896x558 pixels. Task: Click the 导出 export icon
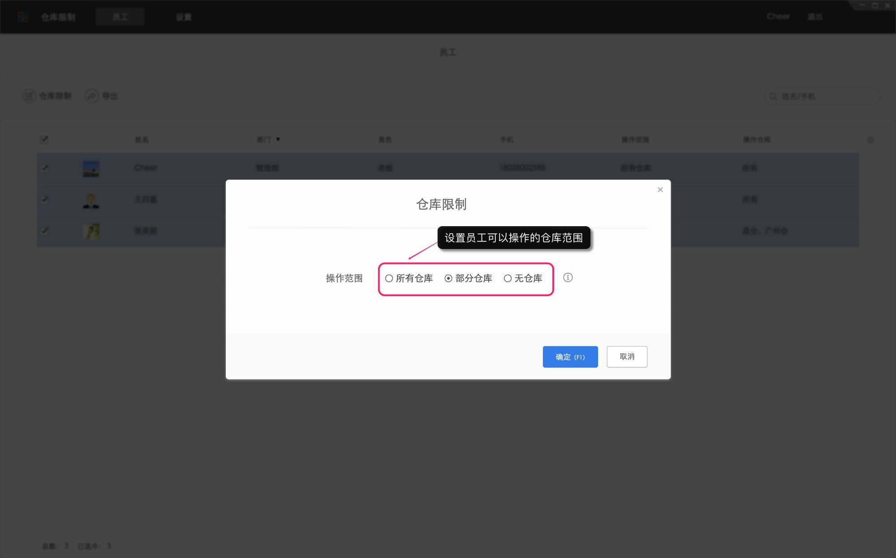[x=91, y=96]
